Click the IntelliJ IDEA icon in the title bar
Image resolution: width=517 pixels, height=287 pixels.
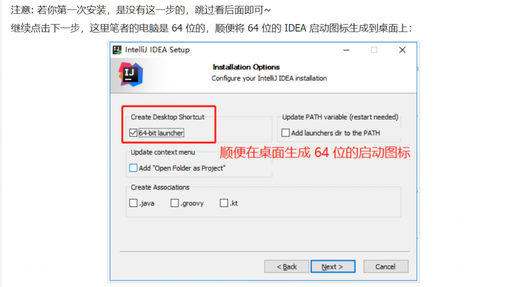pyautogui.click(x=117, y=50)
